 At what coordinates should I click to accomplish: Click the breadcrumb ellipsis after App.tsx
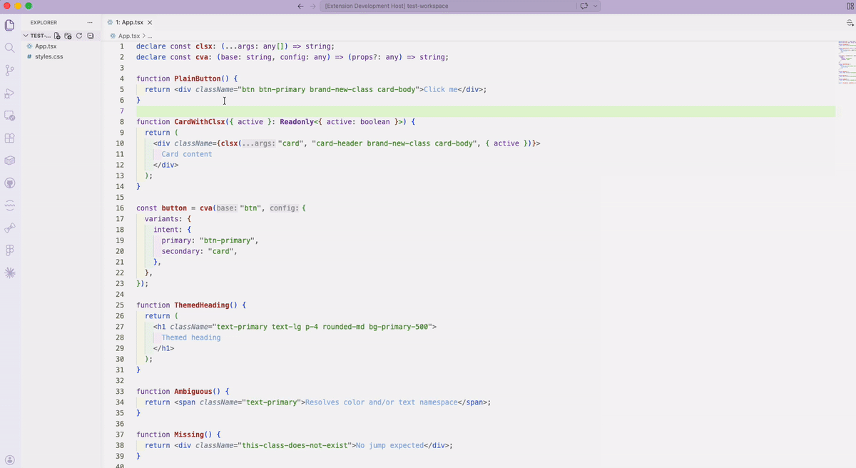point(148,36)
